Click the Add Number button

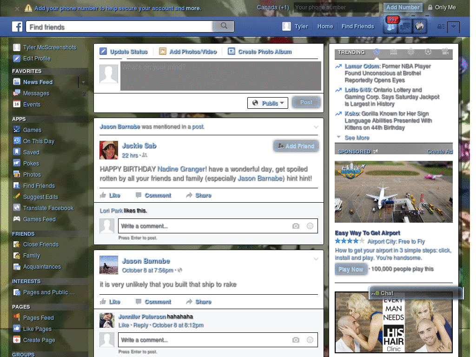403,7
